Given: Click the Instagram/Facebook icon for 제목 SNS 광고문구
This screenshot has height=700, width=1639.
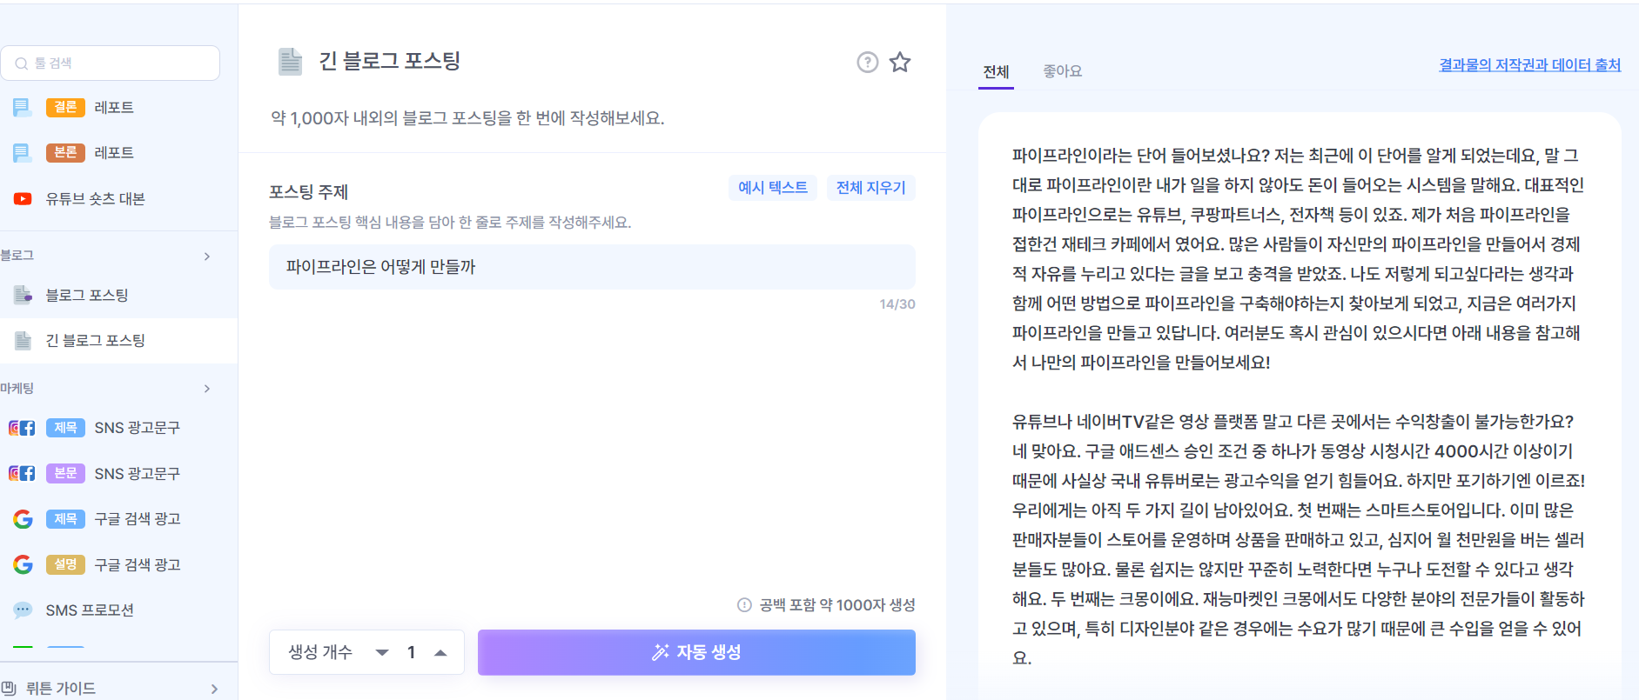Looking at the screenshot, I should click(22, 428).
